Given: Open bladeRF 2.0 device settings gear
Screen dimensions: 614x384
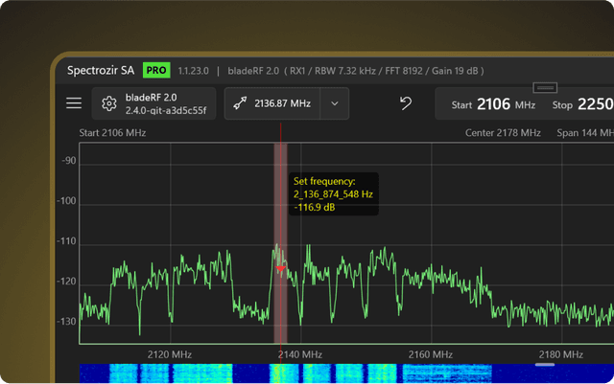Looking at the screenshot, I should (x=109, y=103).
